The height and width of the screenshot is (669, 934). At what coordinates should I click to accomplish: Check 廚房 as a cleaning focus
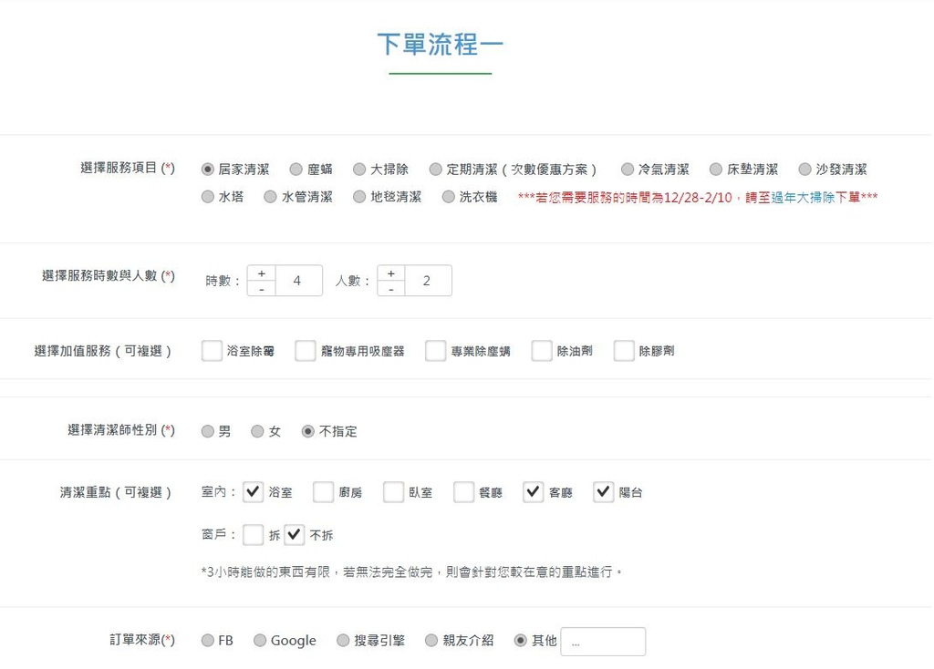pyautogui.click(x=323, y=492)
